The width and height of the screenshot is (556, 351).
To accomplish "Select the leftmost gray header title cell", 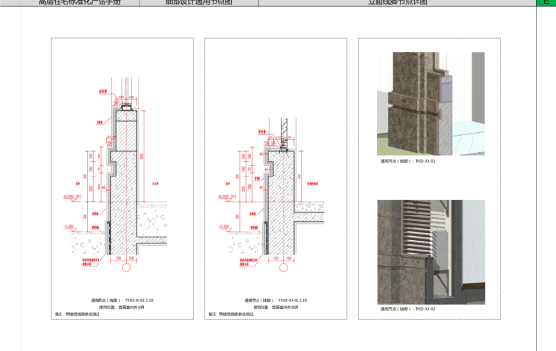I will point(80,3).
